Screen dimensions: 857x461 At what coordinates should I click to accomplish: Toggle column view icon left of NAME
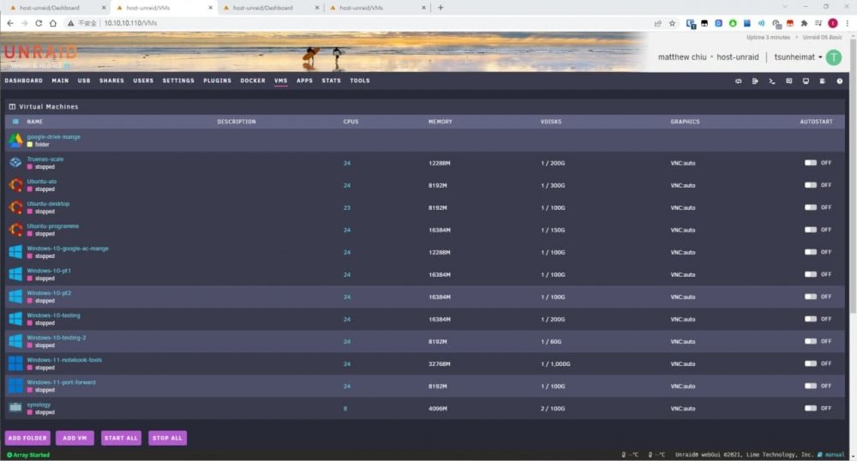tap(15, 122)
